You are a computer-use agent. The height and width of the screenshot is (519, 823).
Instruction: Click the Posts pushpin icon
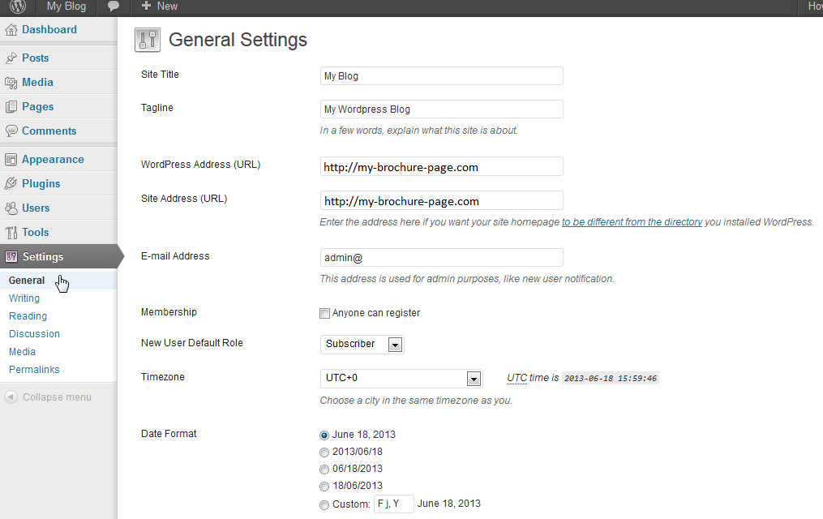pos(11,58)
